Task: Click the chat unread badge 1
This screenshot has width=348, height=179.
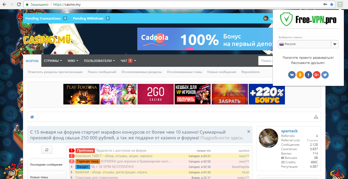Action: click(x=130, y=61)
